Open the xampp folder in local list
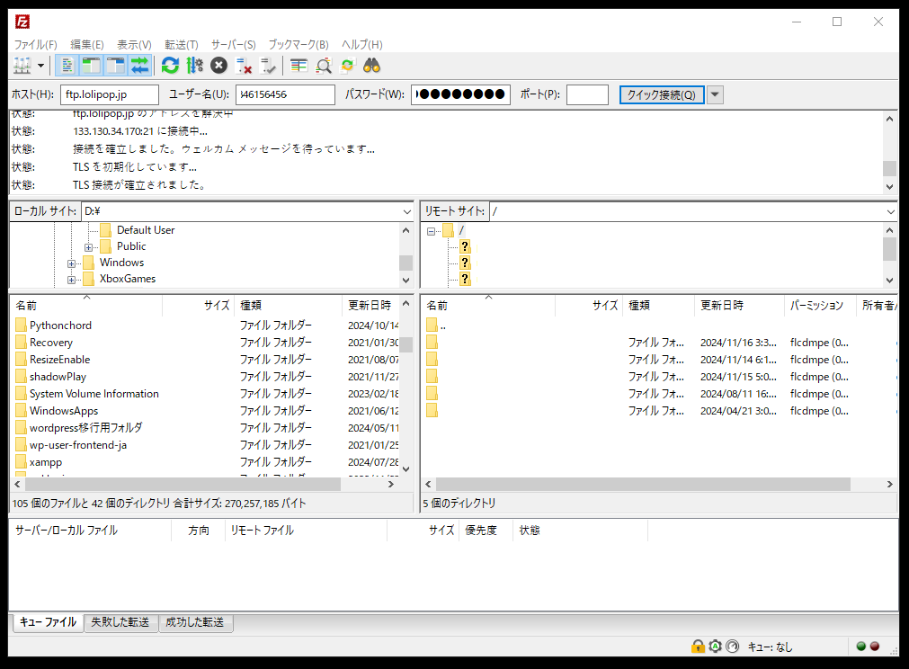This screenshot has width=909, height=669. coord(46,462)
